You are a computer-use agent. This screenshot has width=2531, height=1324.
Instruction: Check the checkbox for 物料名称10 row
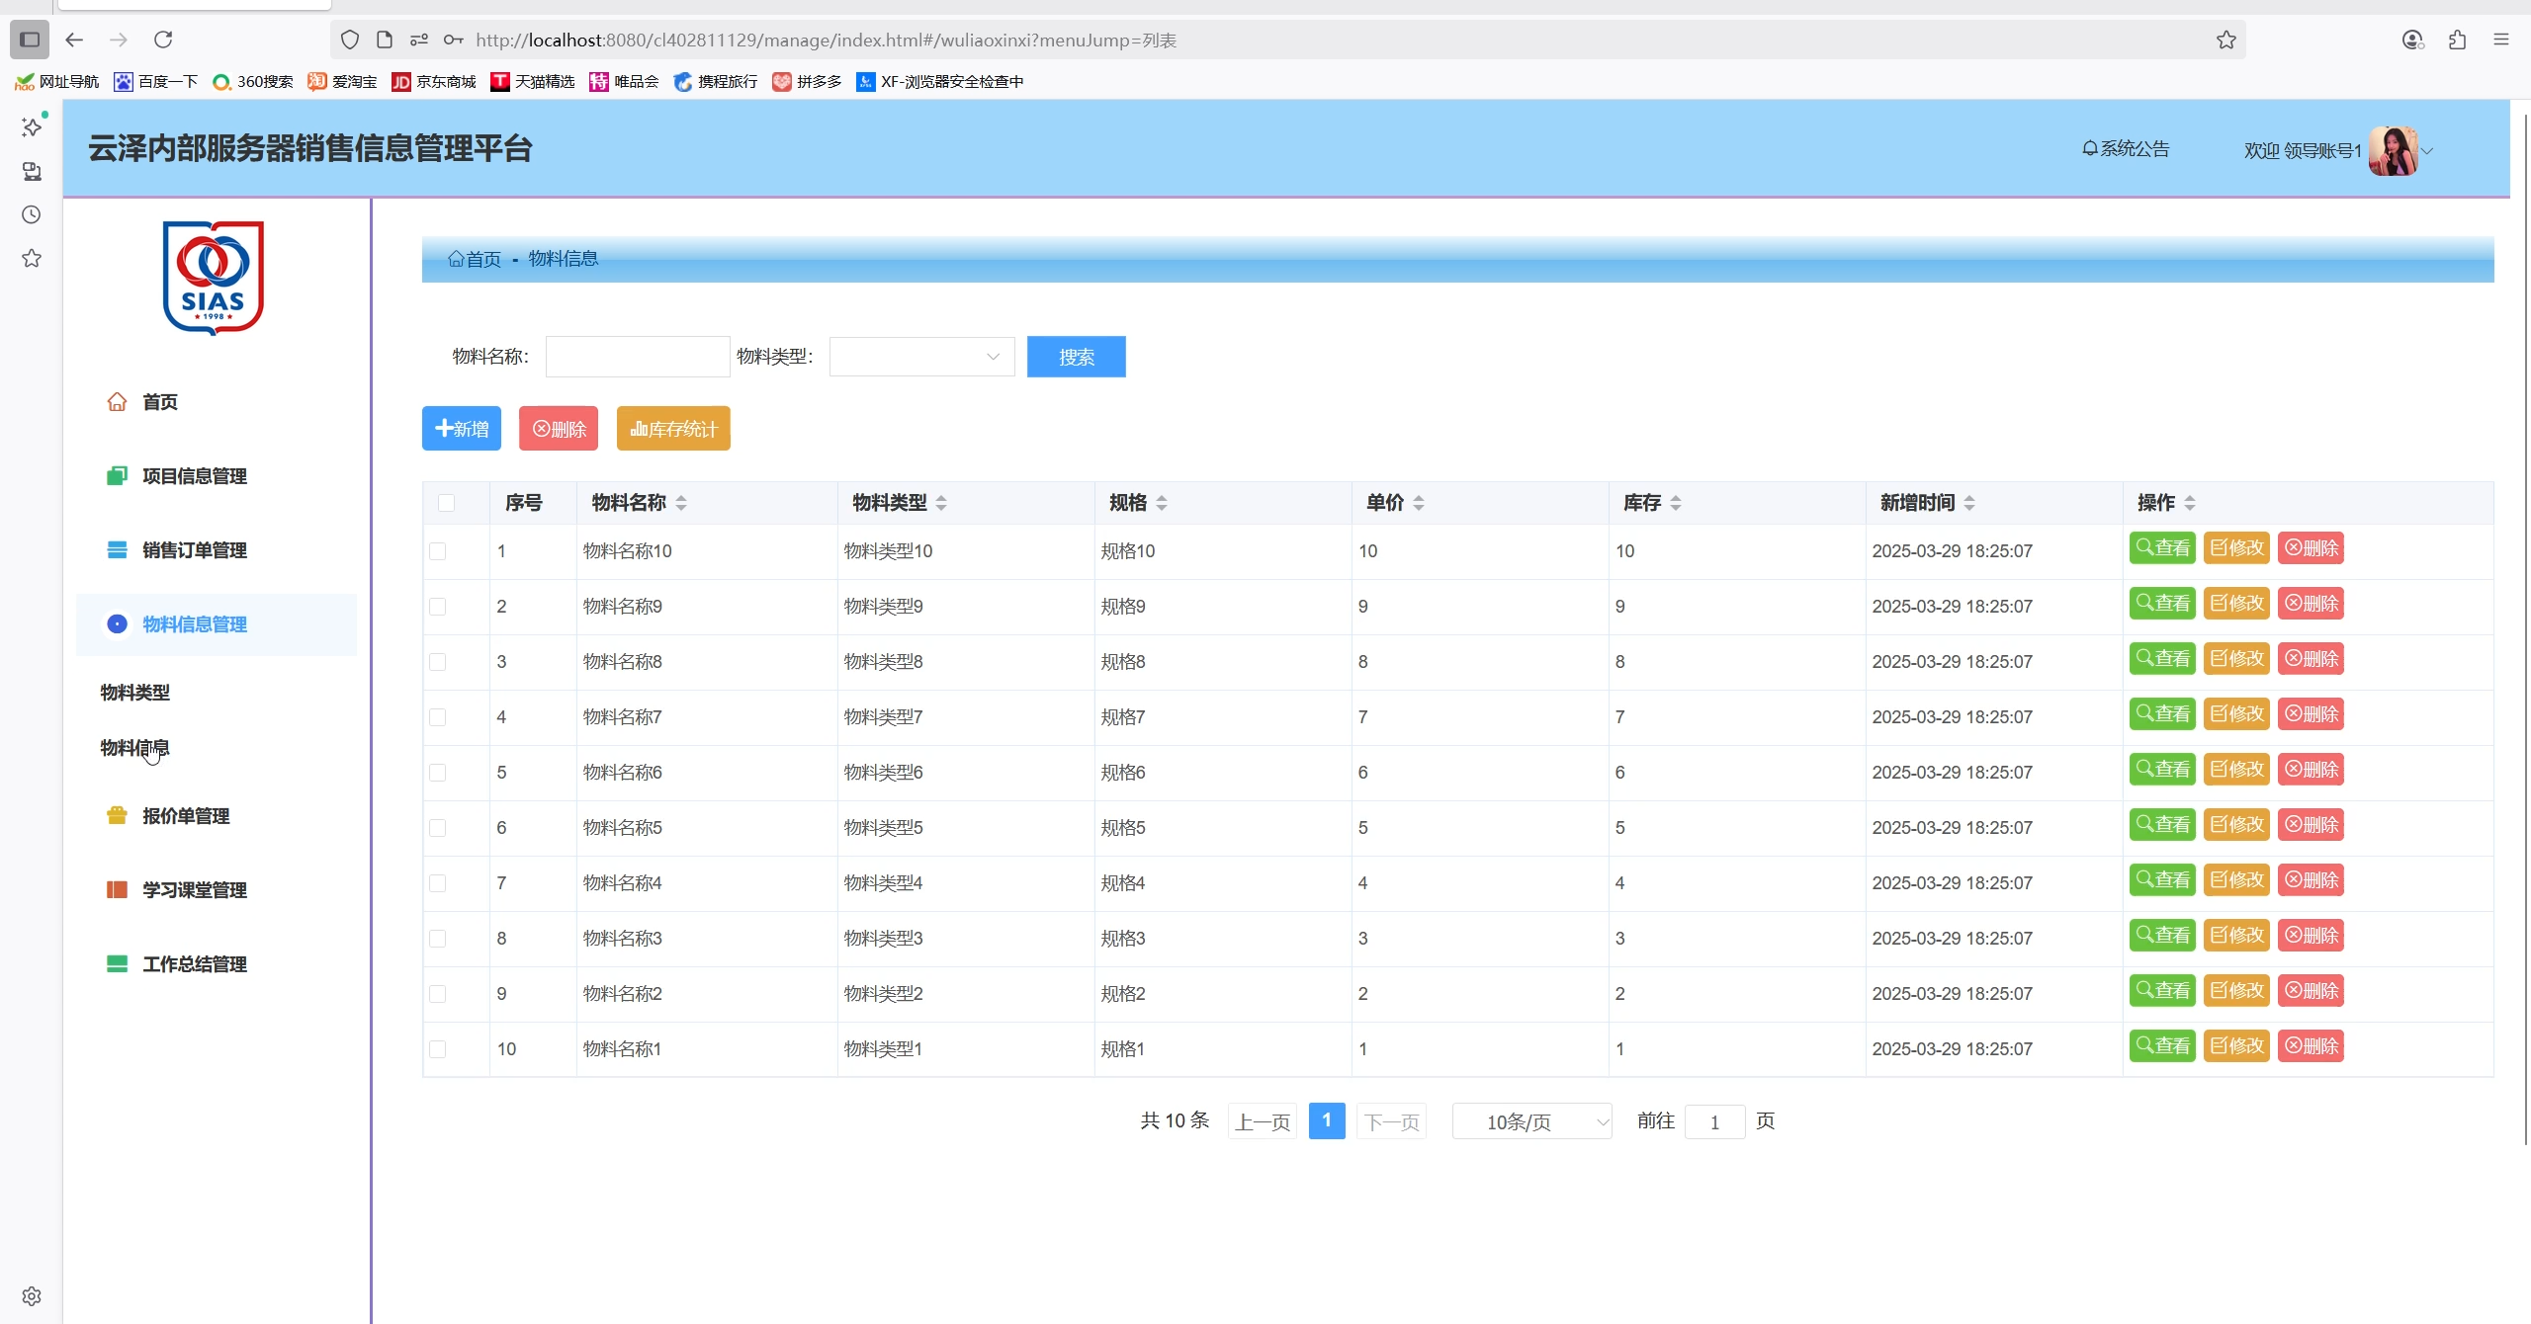pyautogui.click(x=438, y=551)
